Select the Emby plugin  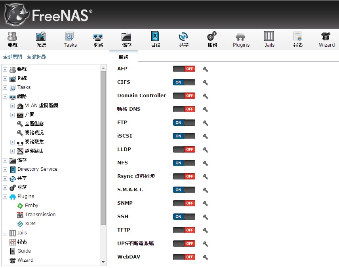coord(32,206)
